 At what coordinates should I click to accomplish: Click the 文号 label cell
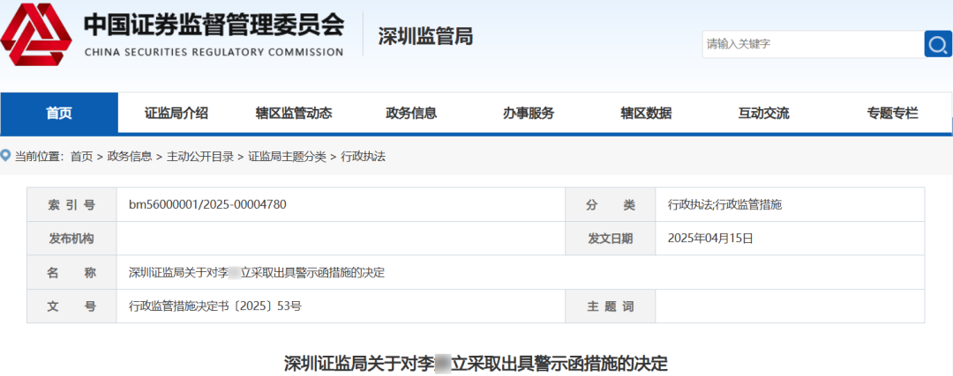71,306
